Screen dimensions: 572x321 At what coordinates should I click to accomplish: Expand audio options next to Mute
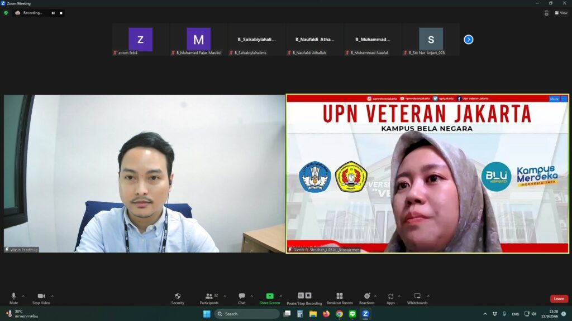coord(23,296)
